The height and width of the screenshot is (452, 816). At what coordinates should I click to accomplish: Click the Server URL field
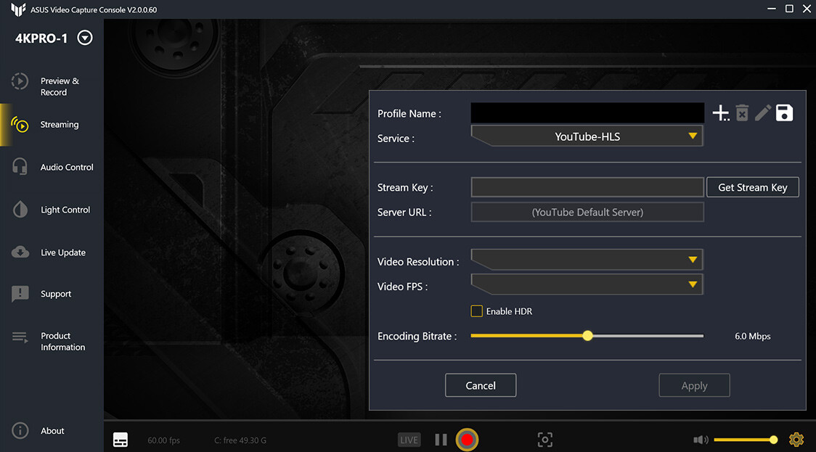tap(587, 213)
